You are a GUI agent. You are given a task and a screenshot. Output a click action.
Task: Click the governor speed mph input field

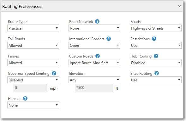tap(31, 88)
